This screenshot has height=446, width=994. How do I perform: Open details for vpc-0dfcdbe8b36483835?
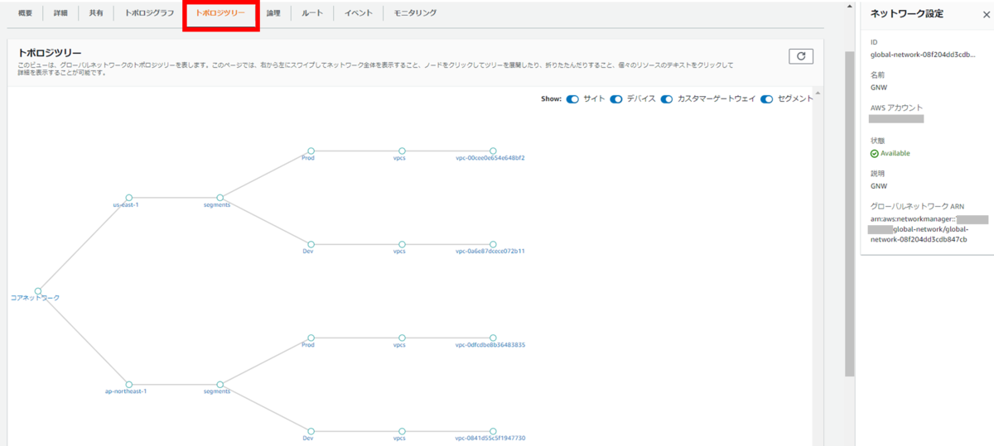click(x=490, y=344)
